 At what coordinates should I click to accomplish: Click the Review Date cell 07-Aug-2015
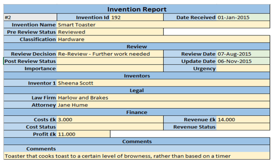coord(243,54)
